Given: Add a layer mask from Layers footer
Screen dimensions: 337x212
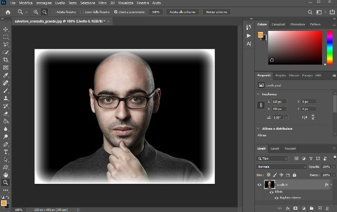Looking at the screenshot, I should tap(296, 208).
